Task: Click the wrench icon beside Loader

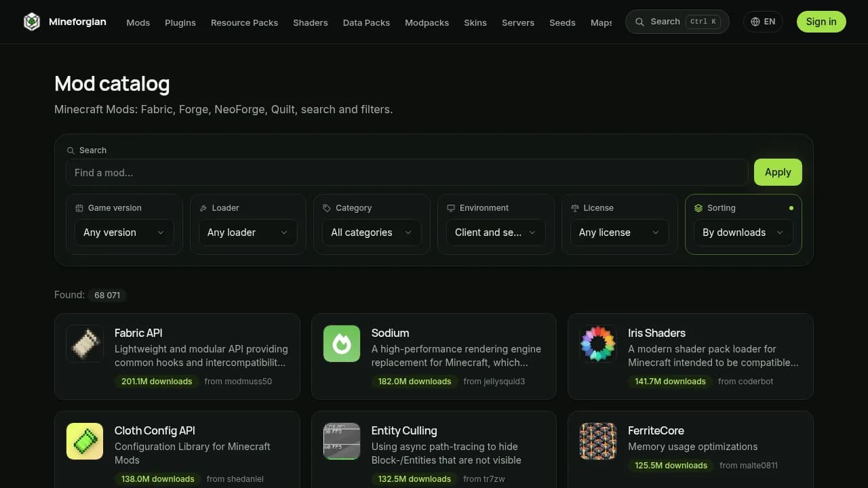Action: (203, 208)
